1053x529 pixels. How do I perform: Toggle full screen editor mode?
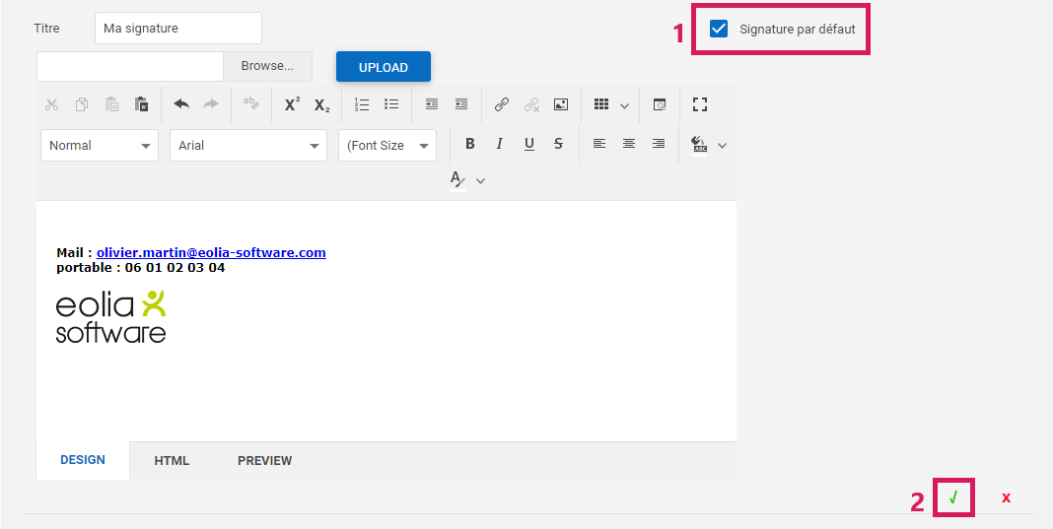700,104
